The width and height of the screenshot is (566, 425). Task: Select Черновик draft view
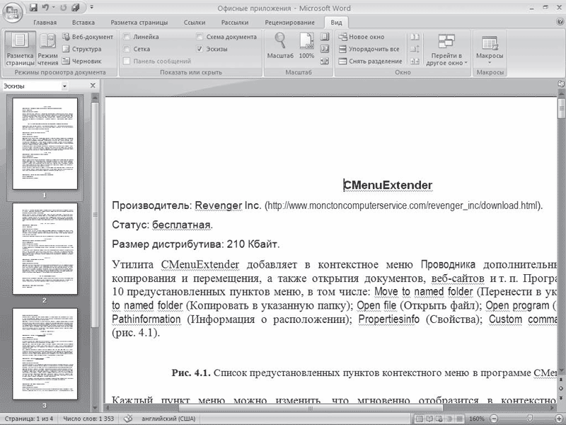(x=81, y=62)
